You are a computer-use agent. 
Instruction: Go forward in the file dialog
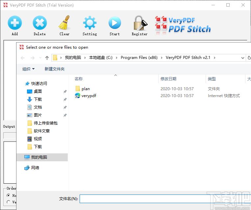point(33,58)
